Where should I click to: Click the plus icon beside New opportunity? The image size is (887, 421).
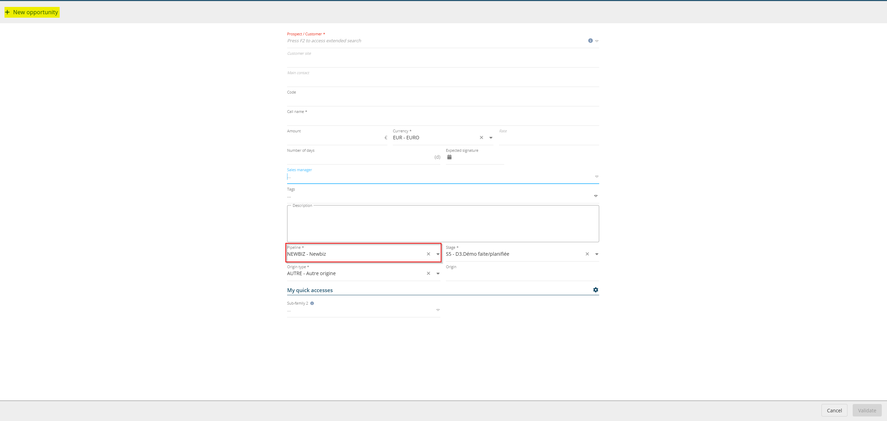7,12
